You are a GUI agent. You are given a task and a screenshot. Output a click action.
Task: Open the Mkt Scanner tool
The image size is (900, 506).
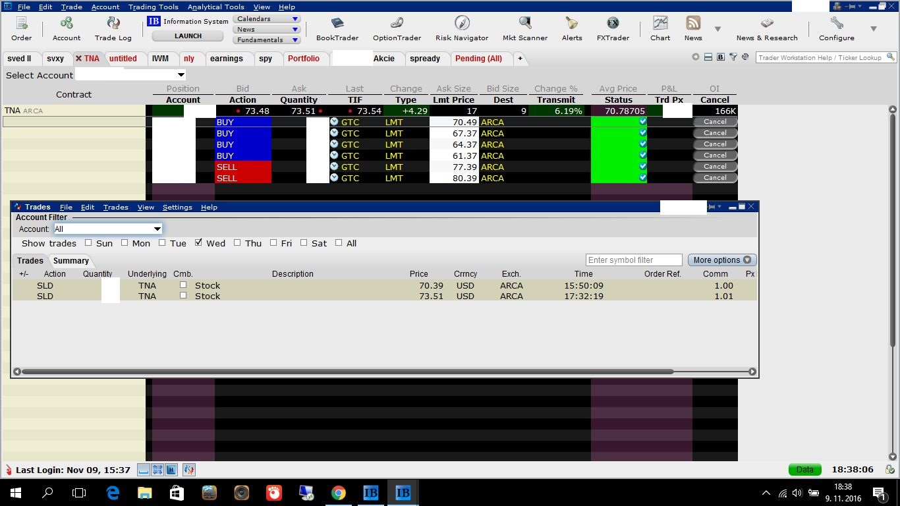[x=524, y=28]
